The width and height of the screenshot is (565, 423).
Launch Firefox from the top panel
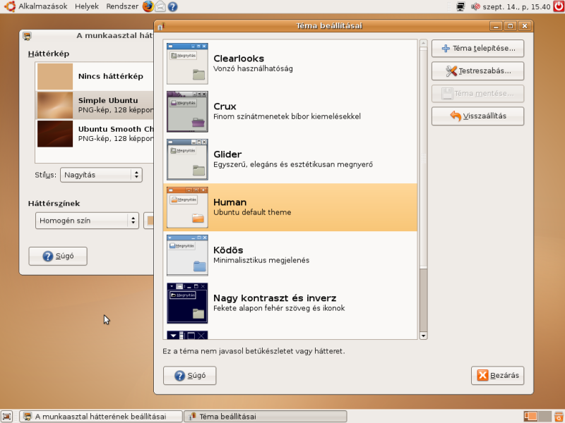(148, 7)
